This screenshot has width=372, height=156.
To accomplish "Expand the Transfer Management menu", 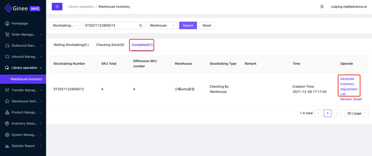I will pyautogui.click(x=23, y=90).
